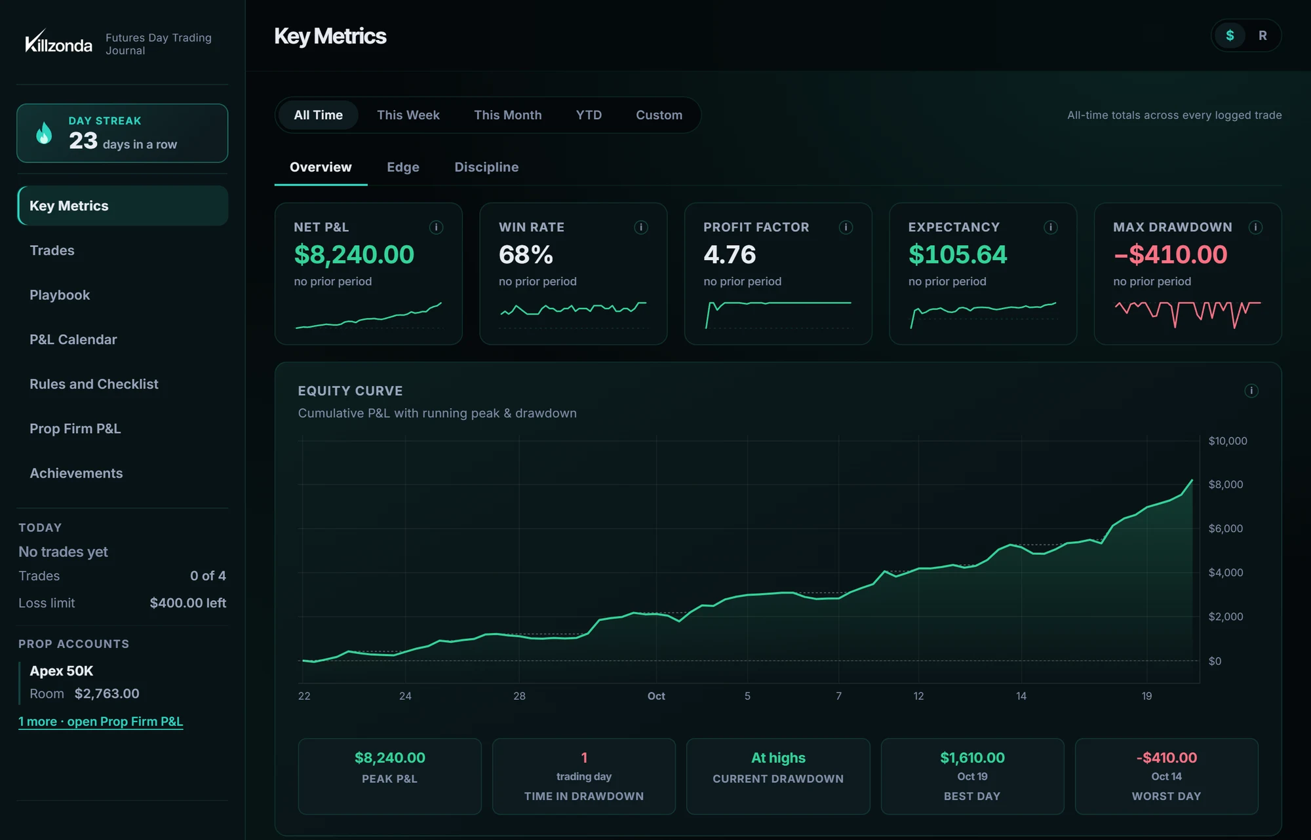Click the '0 of 4' trades count

click(208, 576)
